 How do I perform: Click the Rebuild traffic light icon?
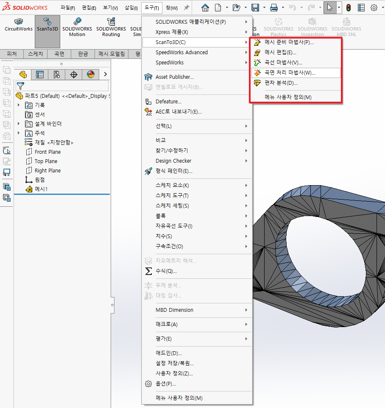[349, 8]
